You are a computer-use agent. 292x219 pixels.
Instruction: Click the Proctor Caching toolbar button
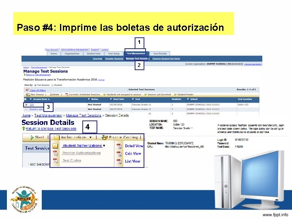coord(120,137)
